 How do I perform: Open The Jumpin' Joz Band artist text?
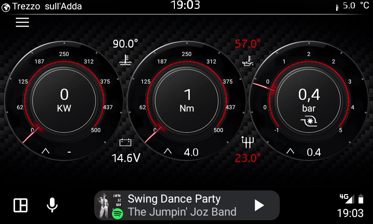pos(182,212)
